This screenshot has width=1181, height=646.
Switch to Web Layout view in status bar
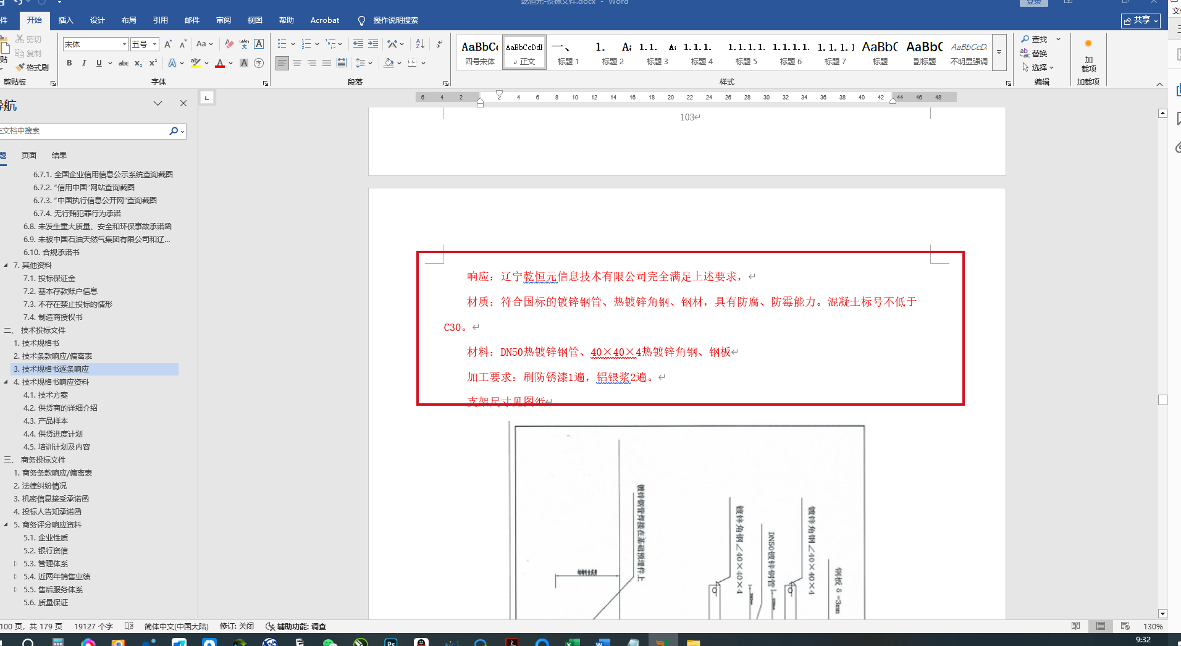tap(1125, 626)
